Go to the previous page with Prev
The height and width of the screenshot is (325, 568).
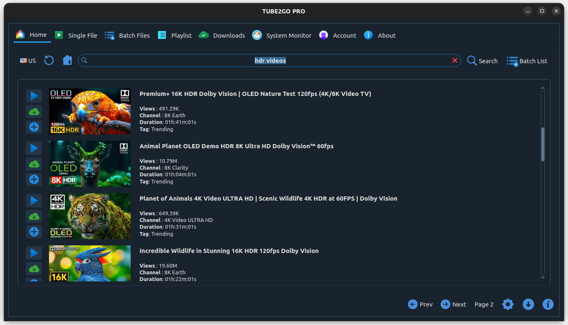coord(420,304)
